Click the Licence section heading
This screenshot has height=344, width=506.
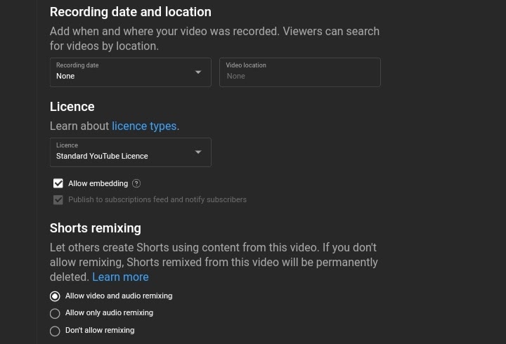coord(72,107)
